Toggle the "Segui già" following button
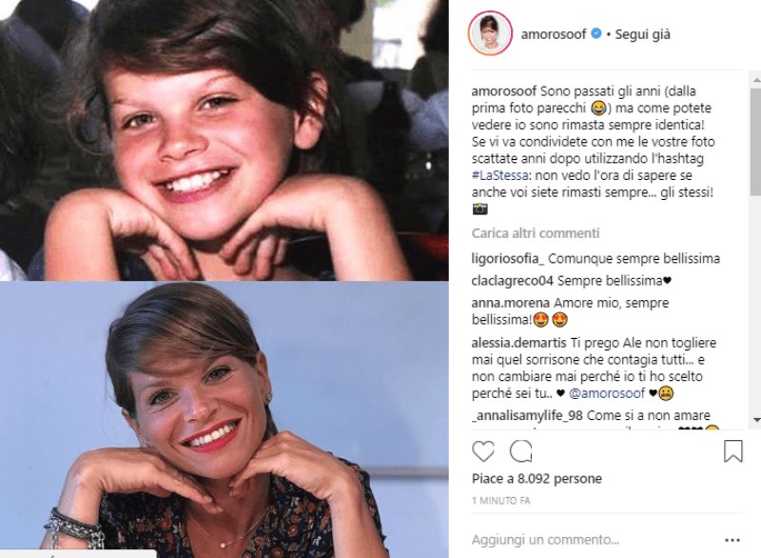Screen dimensions: 761x558 click(x=643, y=34)
